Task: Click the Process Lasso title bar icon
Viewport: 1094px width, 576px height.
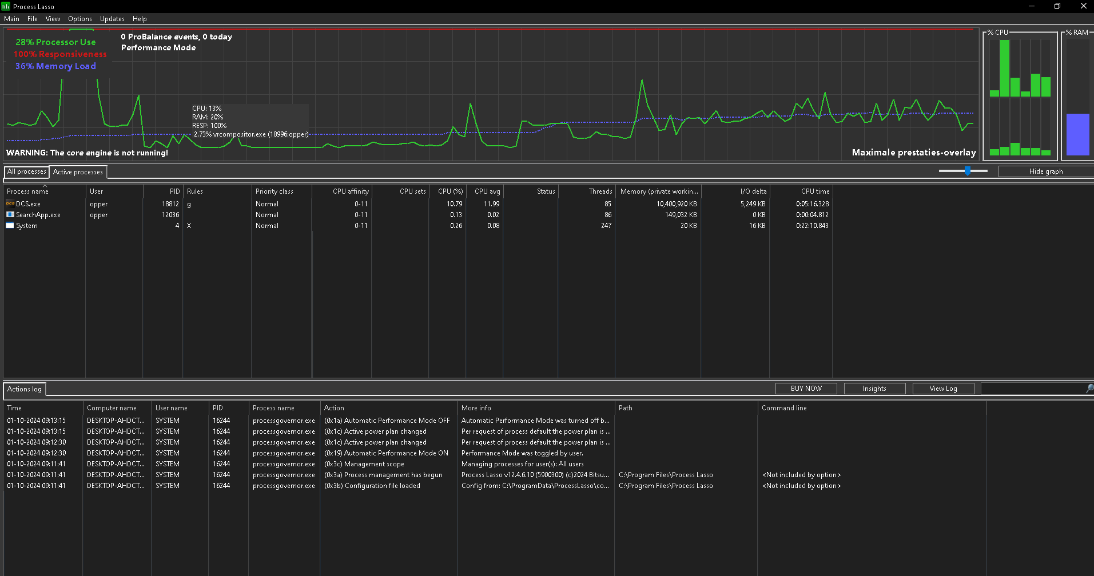Action: pyautogui.click(x=6, y=6)
